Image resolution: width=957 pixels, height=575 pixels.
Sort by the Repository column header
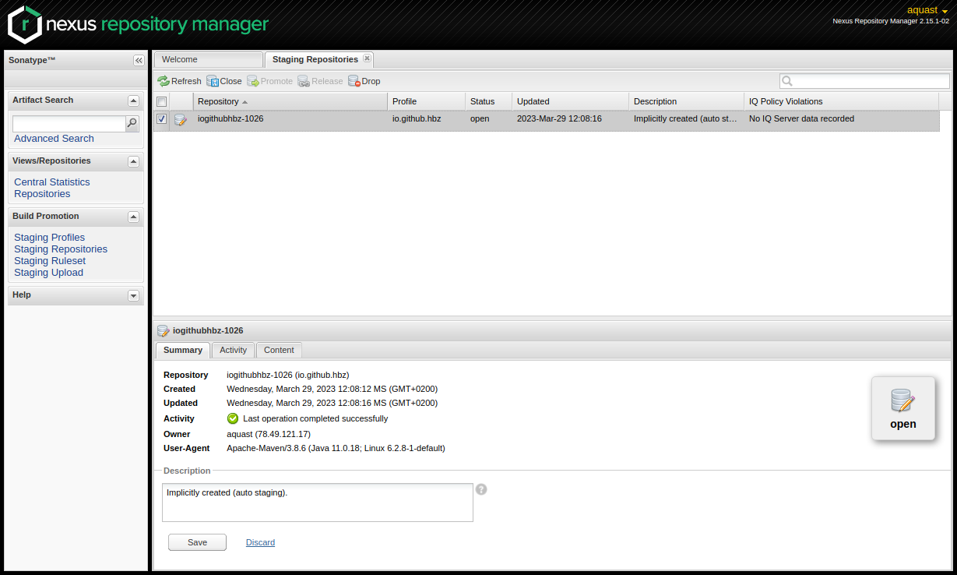[290, 101]
